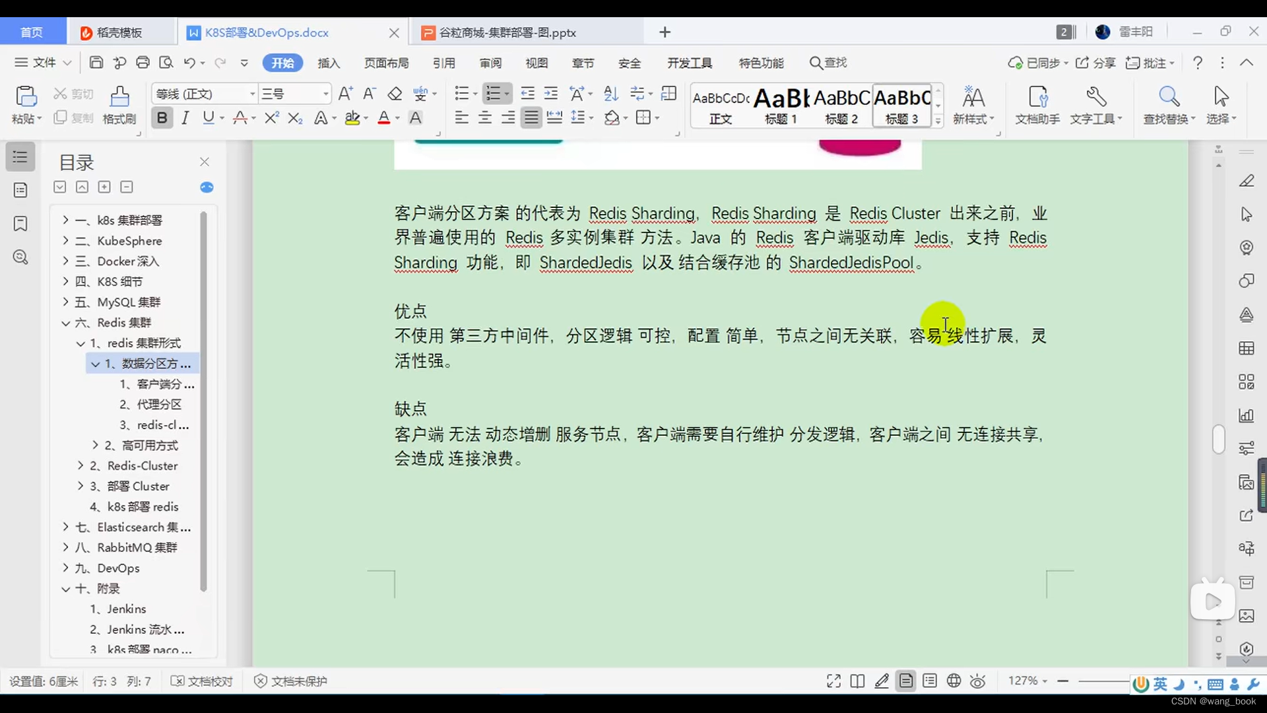Decrease indent icon
The width and height of the screenshot is (1267, 713).
pyautogui.click(x=527, y=94)
